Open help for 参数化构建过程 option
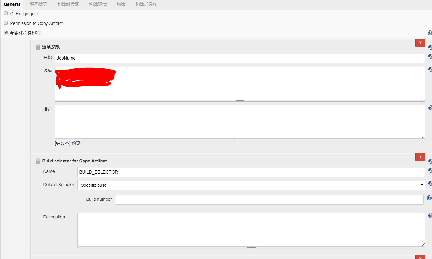This screenshot has height=259, width=432. point(430,33)
